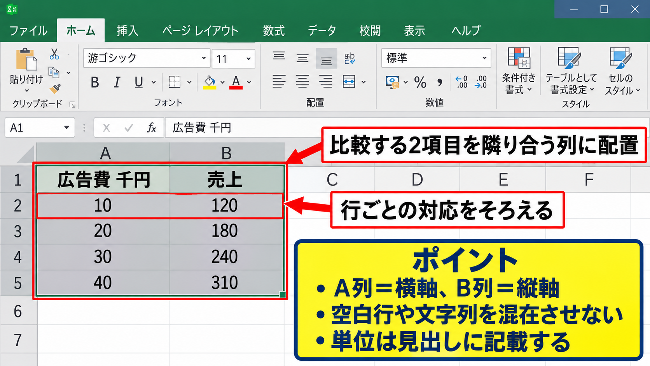The width and height of the screenshot is (650, 366).
Task: Select row 3 header
Action: pos(18,231)
